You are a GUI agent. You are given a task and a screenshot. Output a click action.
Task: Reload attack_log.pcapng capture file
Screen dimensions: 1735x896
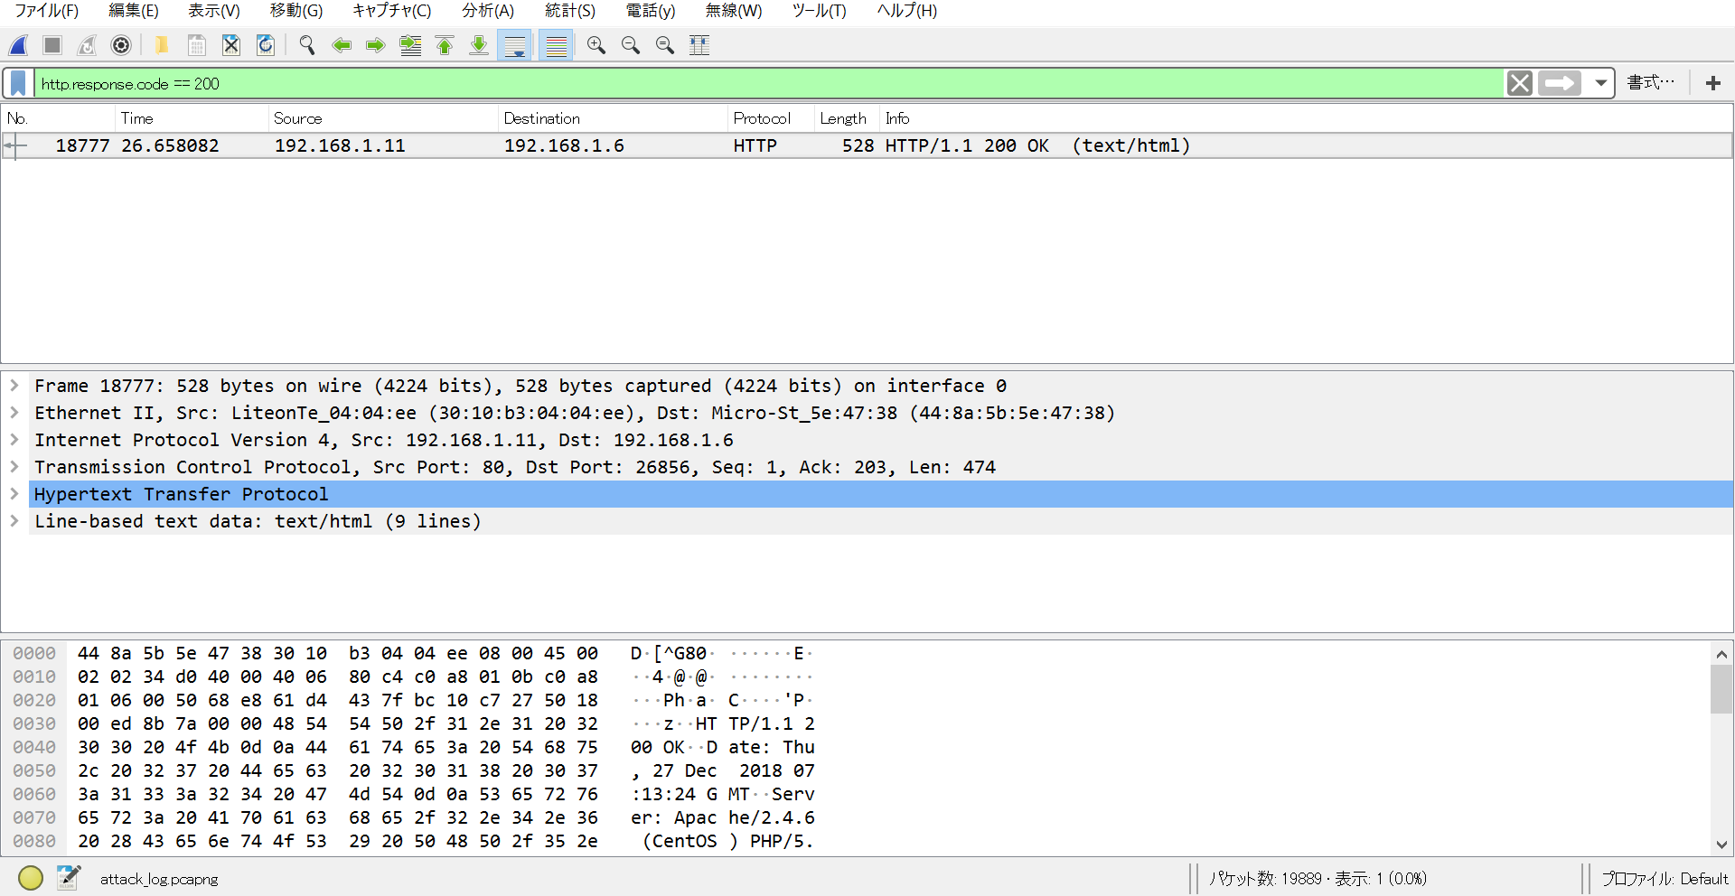click(265, 45)
